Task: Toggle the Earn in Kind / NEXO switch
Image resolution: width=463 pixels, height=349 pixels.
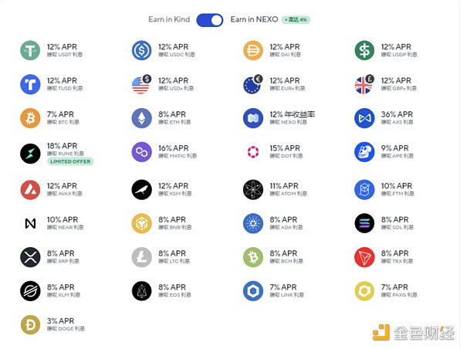Action: (x=210, y=19)
